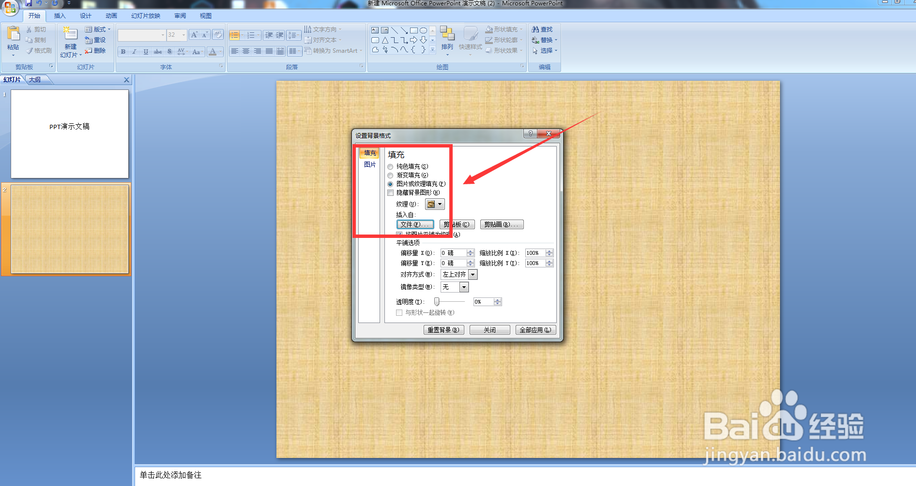916x486 pixels.
Task: Click the Close (关闭) dialog button
Action: click(490, 330)
